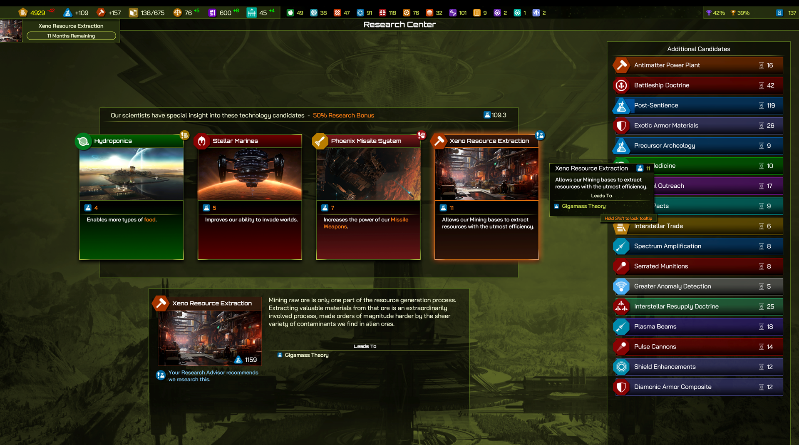
Task: Click Gigamass Theory in the tooltip
Action: pyautogui.click(x=583, y=206)
